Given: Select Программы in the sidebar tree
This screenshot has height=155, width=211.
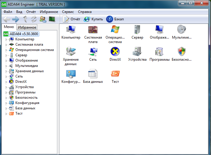Looking at the screenshot, I should 25,92.
